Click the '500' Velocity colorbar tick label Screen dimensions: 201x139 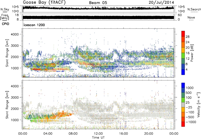189,93
